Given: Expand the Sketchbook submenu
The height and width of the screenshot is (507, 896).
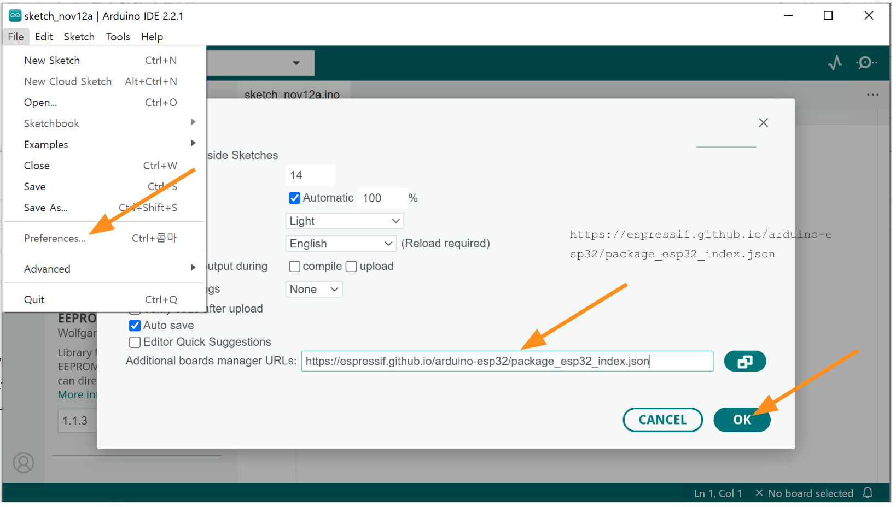Looking at the screenshot, I should (x=104, y=123).
